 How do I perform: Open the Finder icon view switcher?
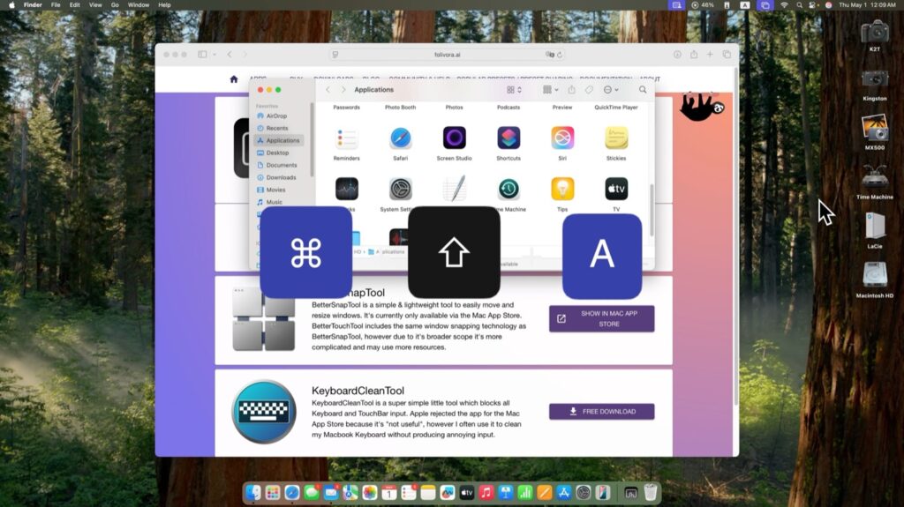514,90
